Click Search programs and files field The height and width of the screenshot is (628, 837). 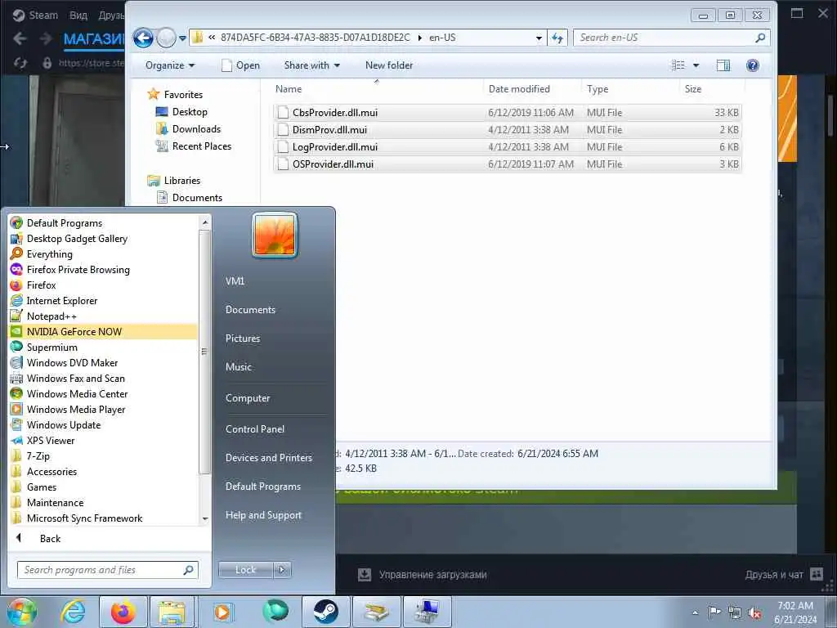click(108, 570)
